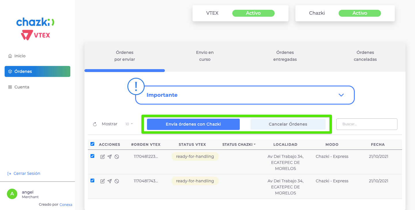
Task: Click order number 1170481743...
Action: tap(146, 181)
